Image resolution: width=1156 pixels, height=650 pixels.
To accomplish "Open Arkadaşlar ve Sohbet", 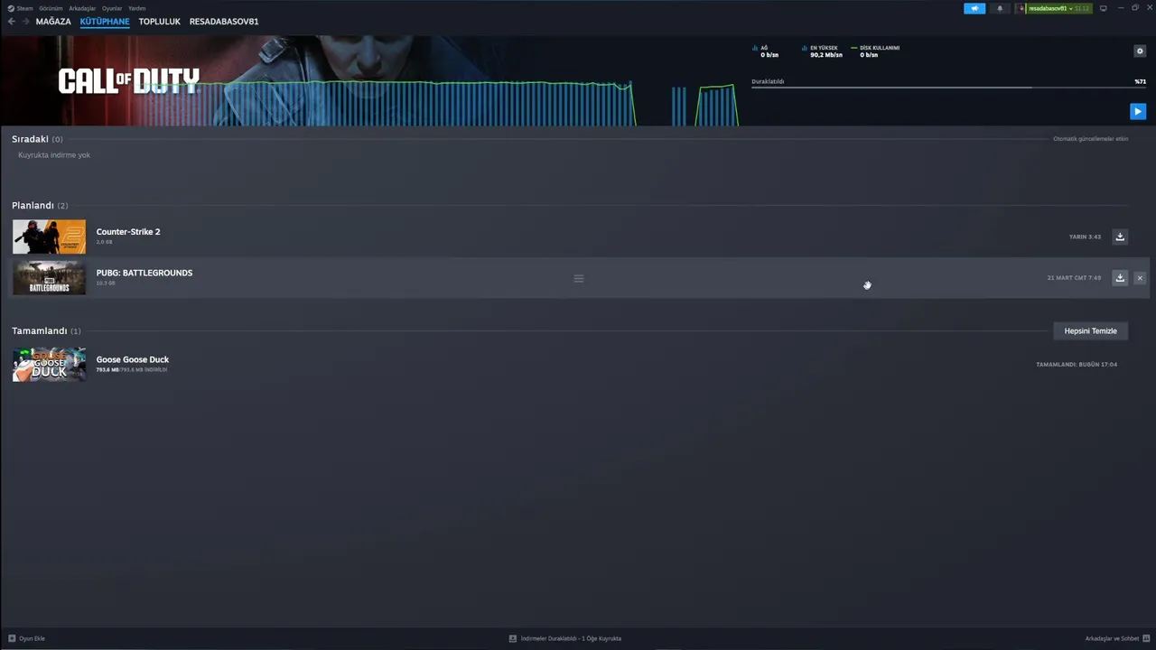I will coord(1116,638).
